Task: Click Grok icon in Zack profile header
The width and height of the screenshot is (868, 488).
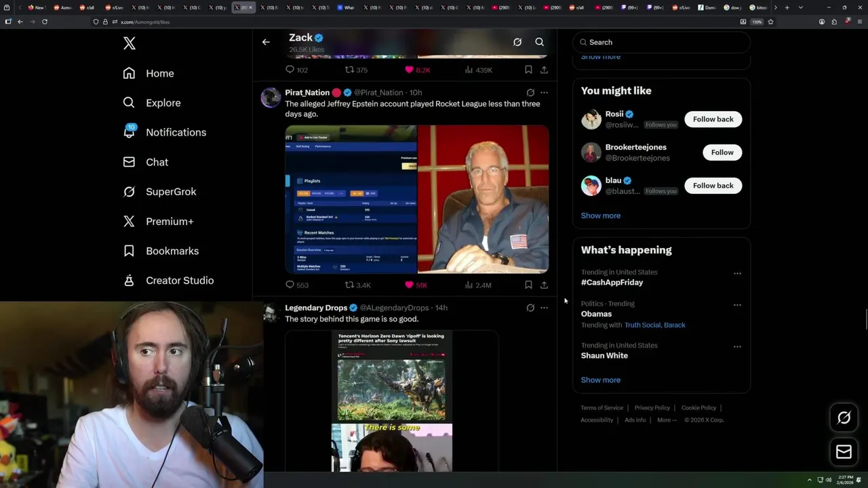Action: click(x=517, y=42)
